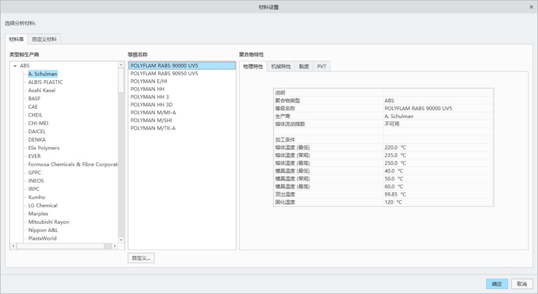
Task: Select Mitsubishi Rayon manufacturer
Action: [x=48, y=222]
